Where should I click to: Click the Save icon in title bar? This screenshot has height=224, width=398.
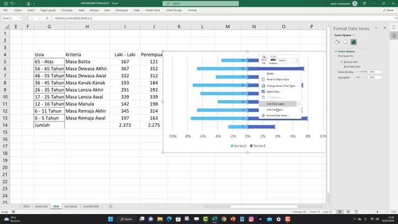coord(6,4)
